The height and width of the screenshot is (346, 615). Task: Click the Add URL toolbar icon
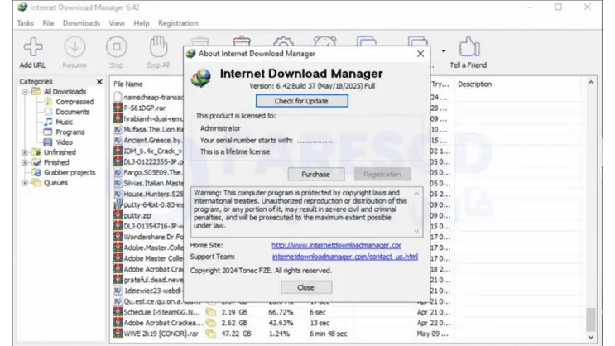(x=33, y=47)
